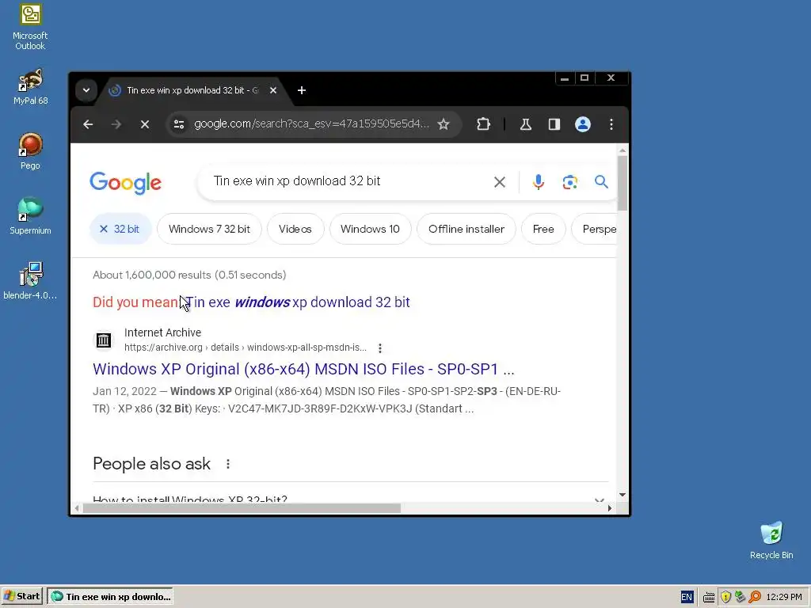Select the 'Offline installer' chip
The width and height of the screenshot is (811, 608).
click(x=466, y=229)
